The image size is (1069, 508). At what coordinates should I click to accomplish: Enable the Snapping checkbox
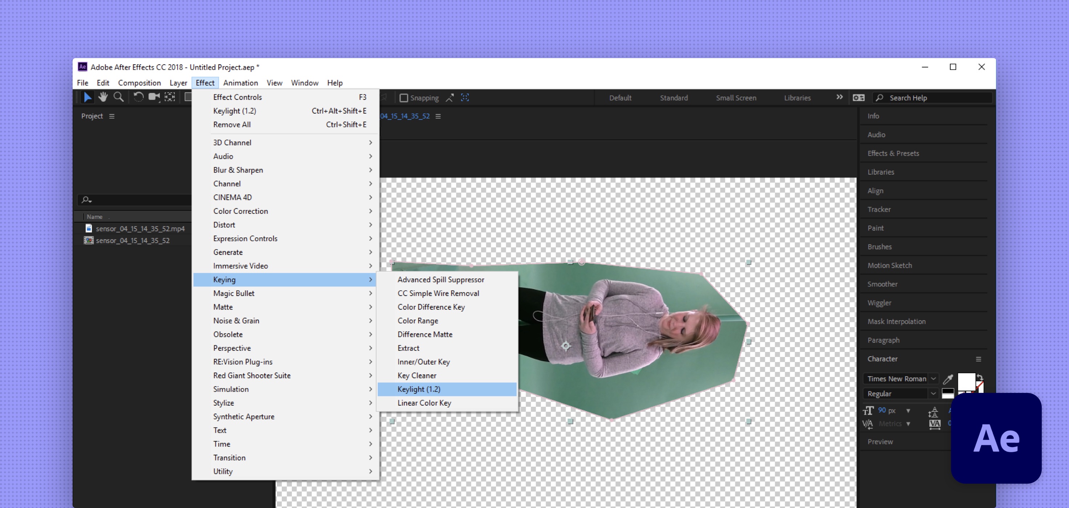tap(403, 98)
